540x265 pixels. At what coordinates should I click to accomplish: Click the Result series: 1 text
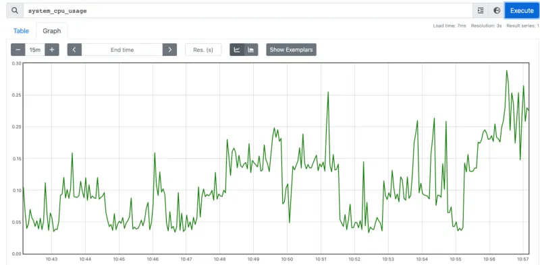[522, 26]
